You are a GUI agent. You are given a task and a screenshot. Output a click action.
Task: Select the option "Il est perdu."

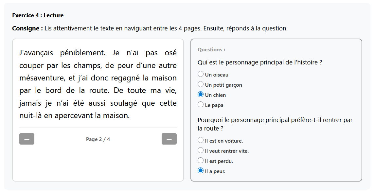point(200,161)
